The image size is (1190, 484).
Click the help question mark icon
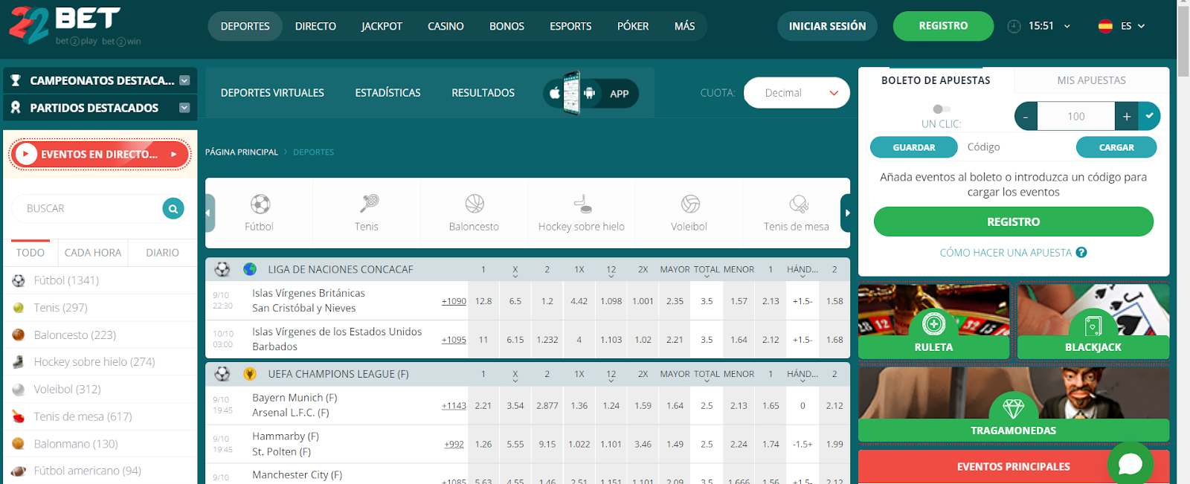[x=1081, y=252]
